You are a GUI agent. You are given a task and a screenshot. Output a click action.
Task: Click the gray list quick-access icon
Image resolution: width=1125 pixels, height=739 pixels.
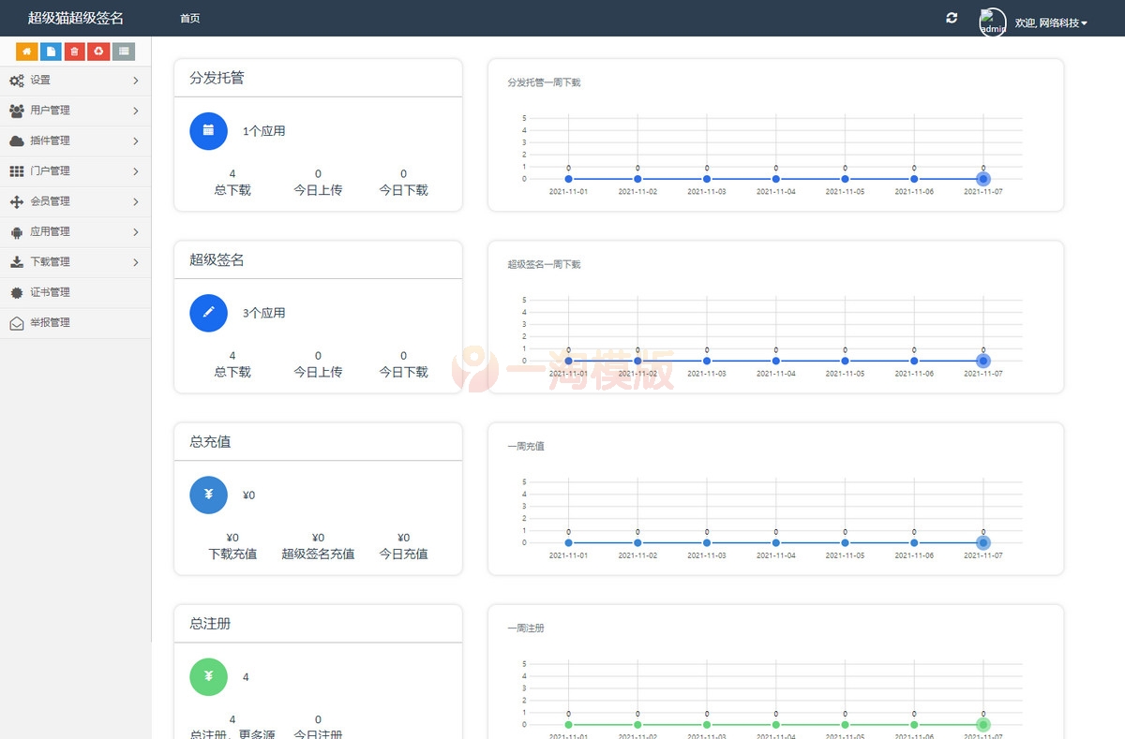point(124,52)
